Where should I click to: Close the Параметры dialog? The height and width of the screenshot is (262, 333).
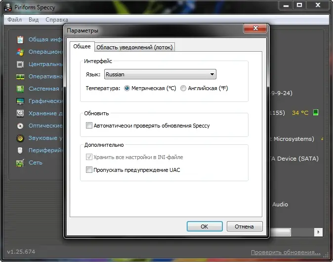pyautogui.click(x=255, y=29)
